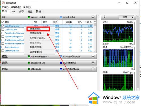Maximize the Resource Monitor window
141x106 pixels.
(x=127, y=3)
